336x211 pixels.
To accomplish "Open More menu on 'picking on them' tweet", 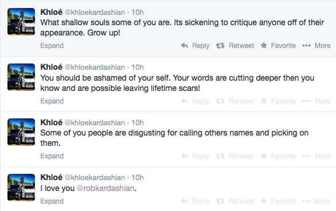I will point(317,156).
